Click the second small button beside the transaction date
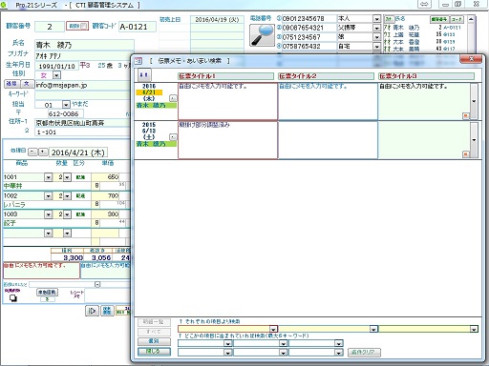The height and width of the screenshot is (366, 489). point(43,152)
